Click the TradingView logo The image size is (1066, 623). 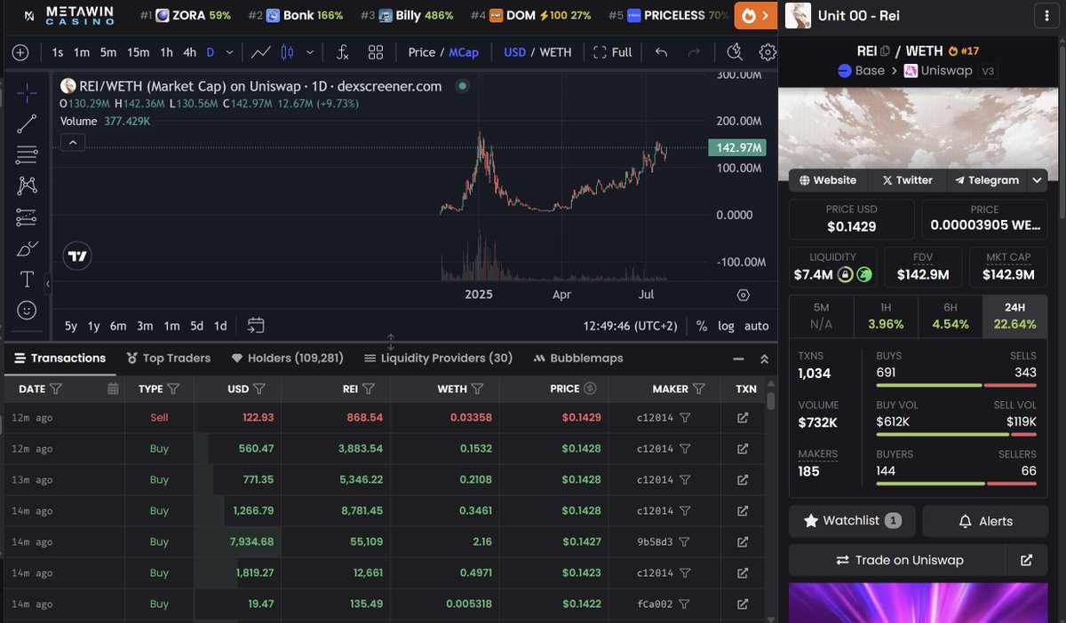point(78,256)
